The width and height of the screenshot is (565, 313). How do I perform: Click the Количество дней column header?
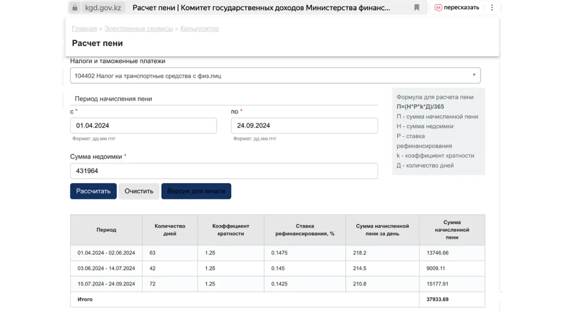pos(169,230)
